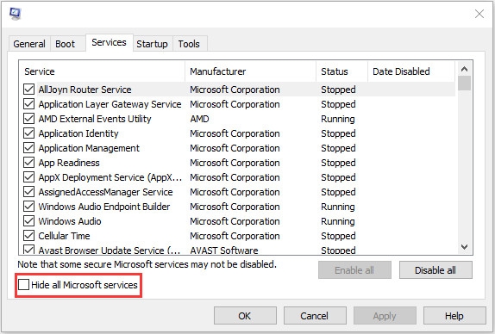Click the System Configuration title bar icon

click(15, 14)
